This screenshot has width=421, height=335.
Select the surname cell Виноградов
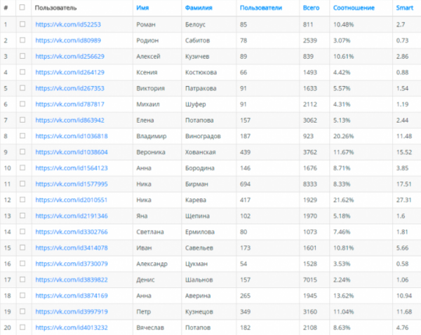click(203, 136)
